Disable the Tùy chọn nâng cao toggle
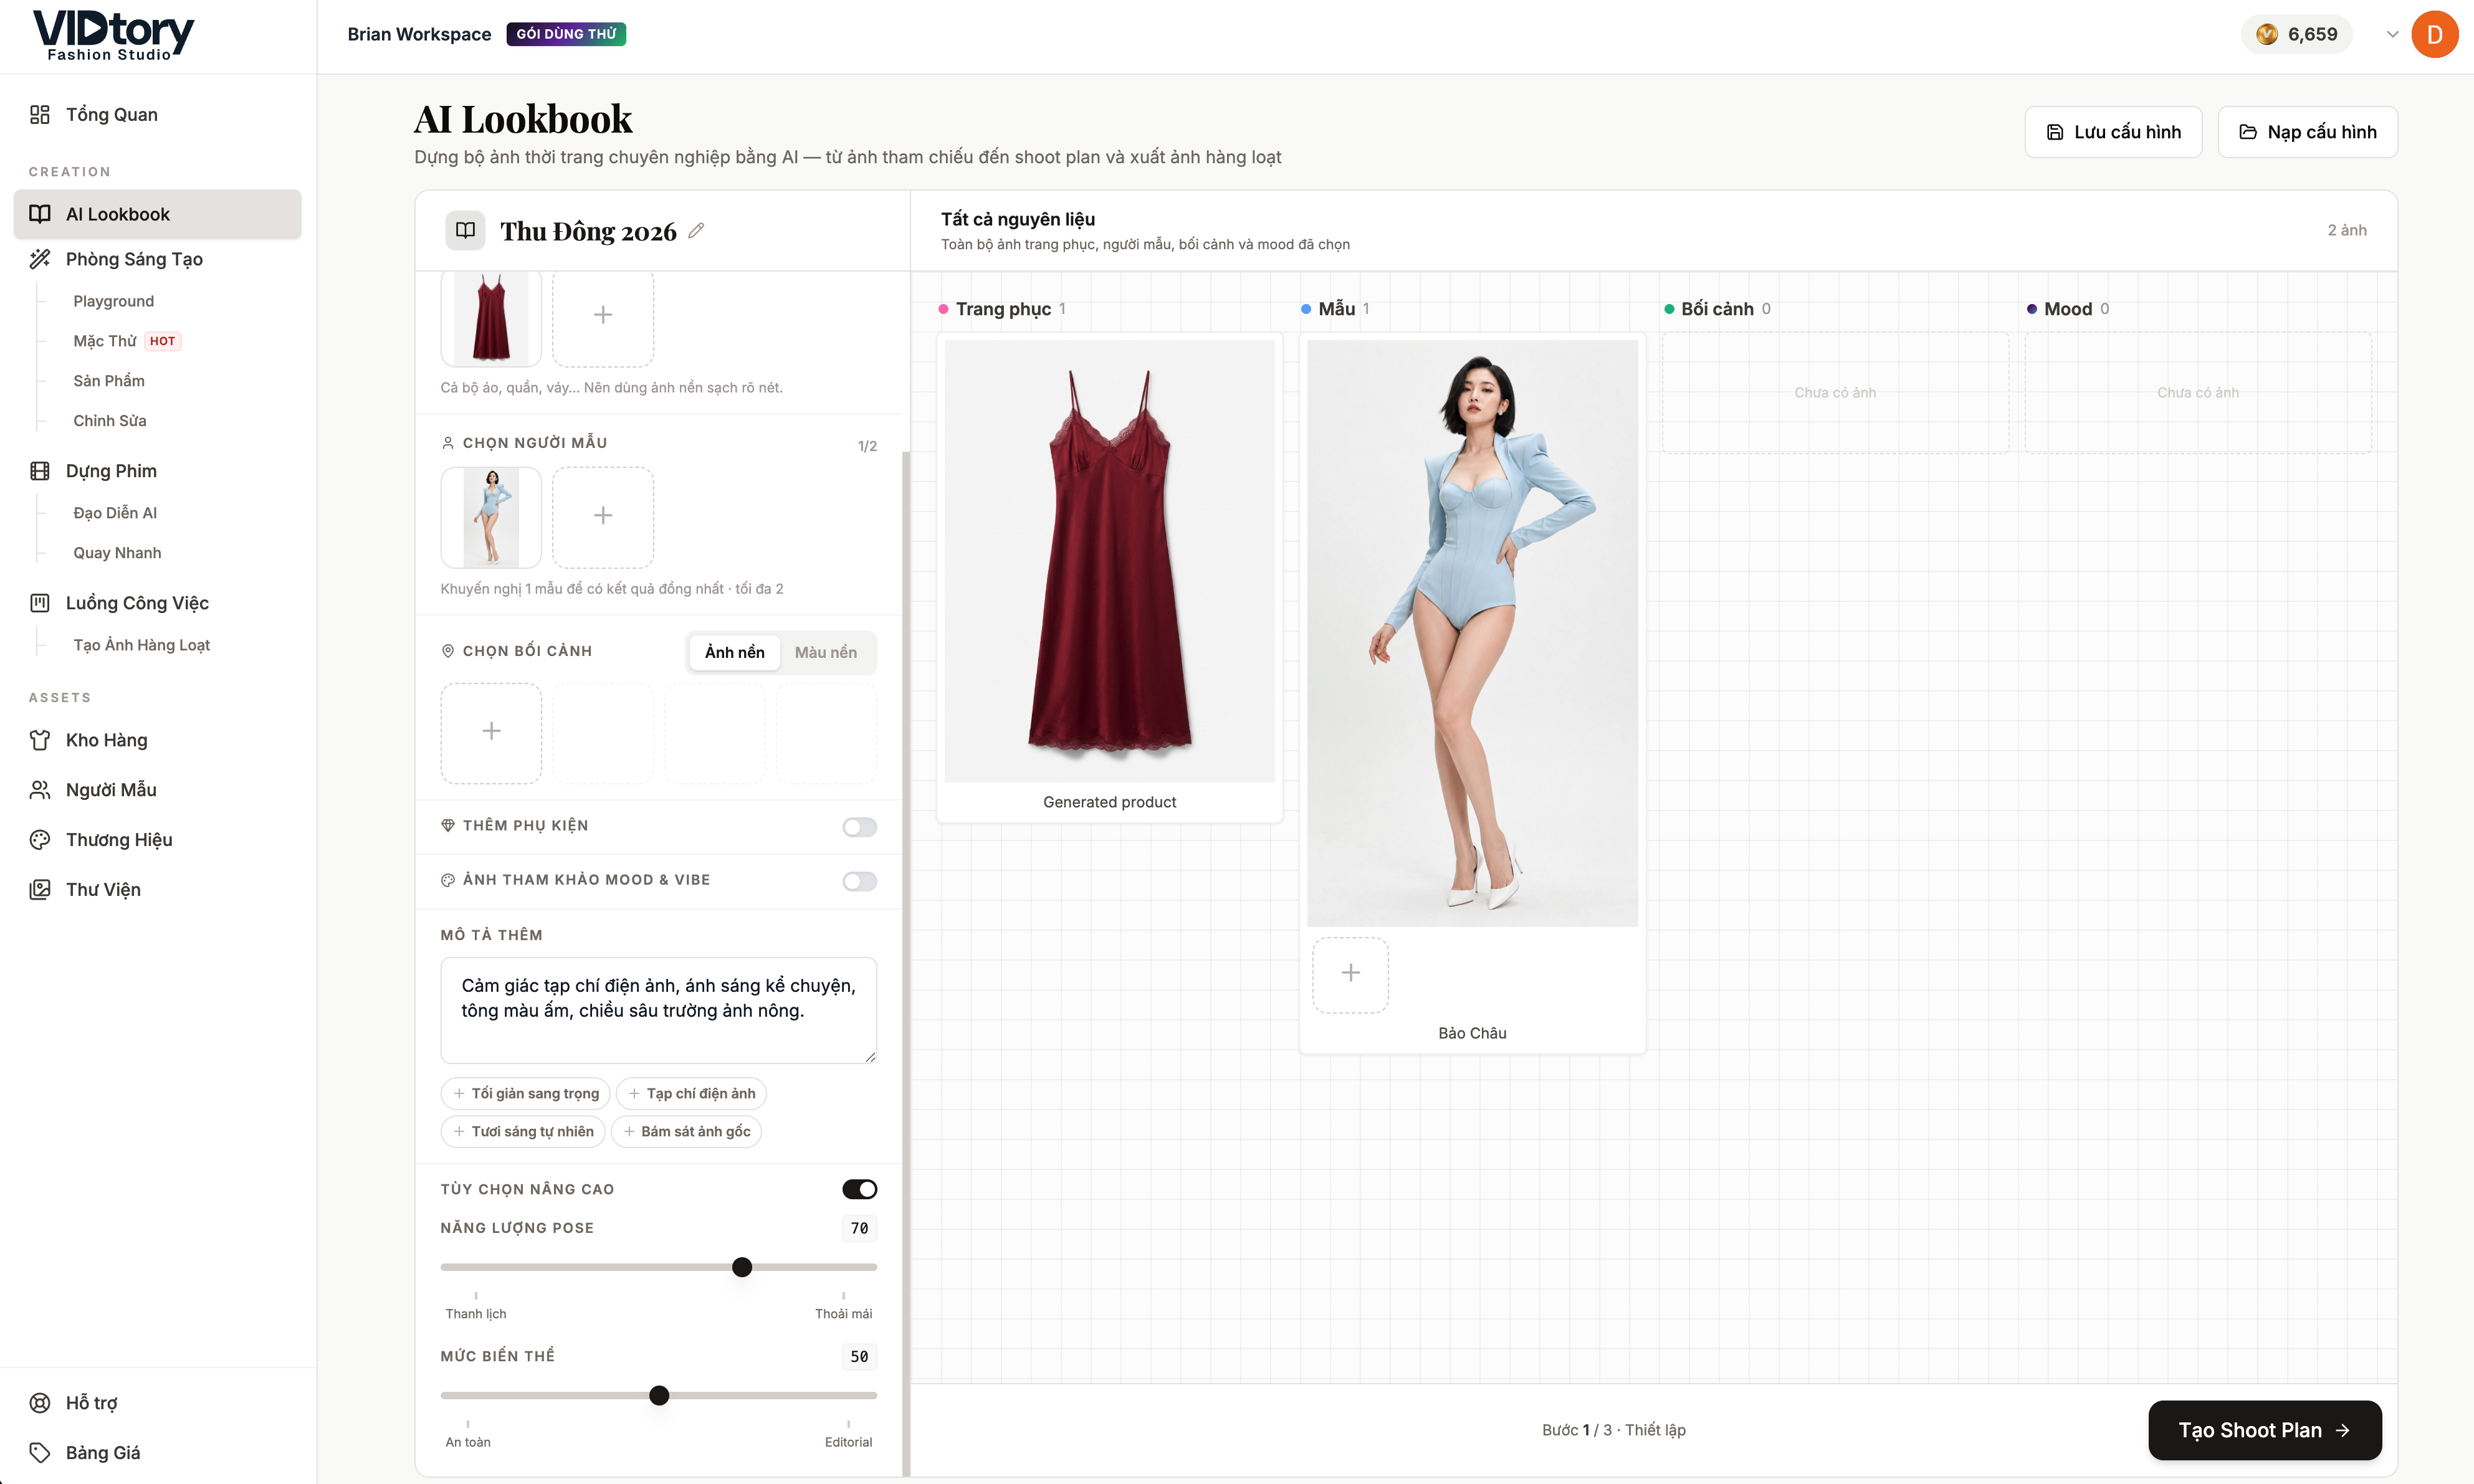This screenshot has height=1484, width=2474. click(x=859, y=1190)
